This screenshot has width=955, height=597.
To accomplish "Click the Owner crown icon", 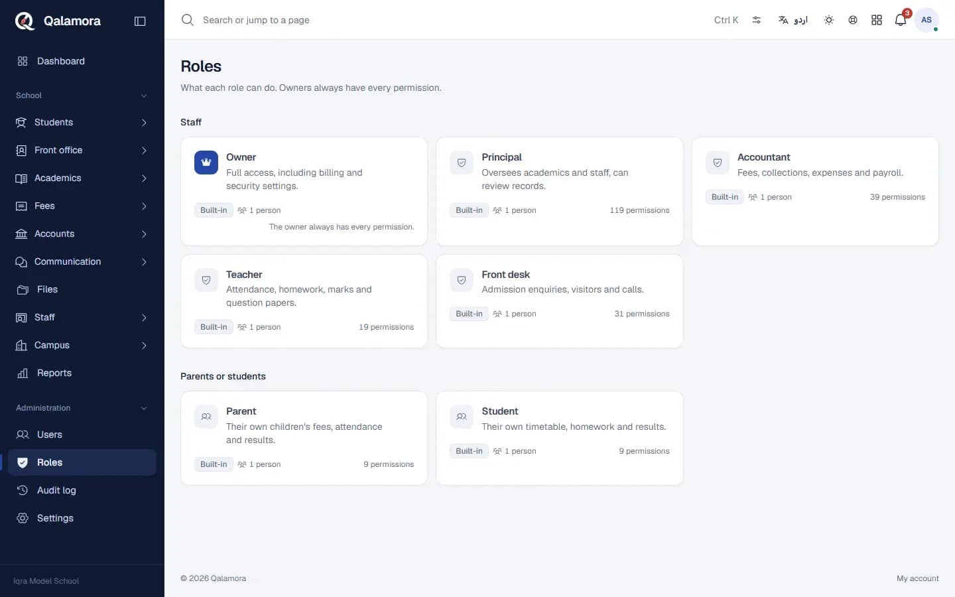I will [206, 163].
